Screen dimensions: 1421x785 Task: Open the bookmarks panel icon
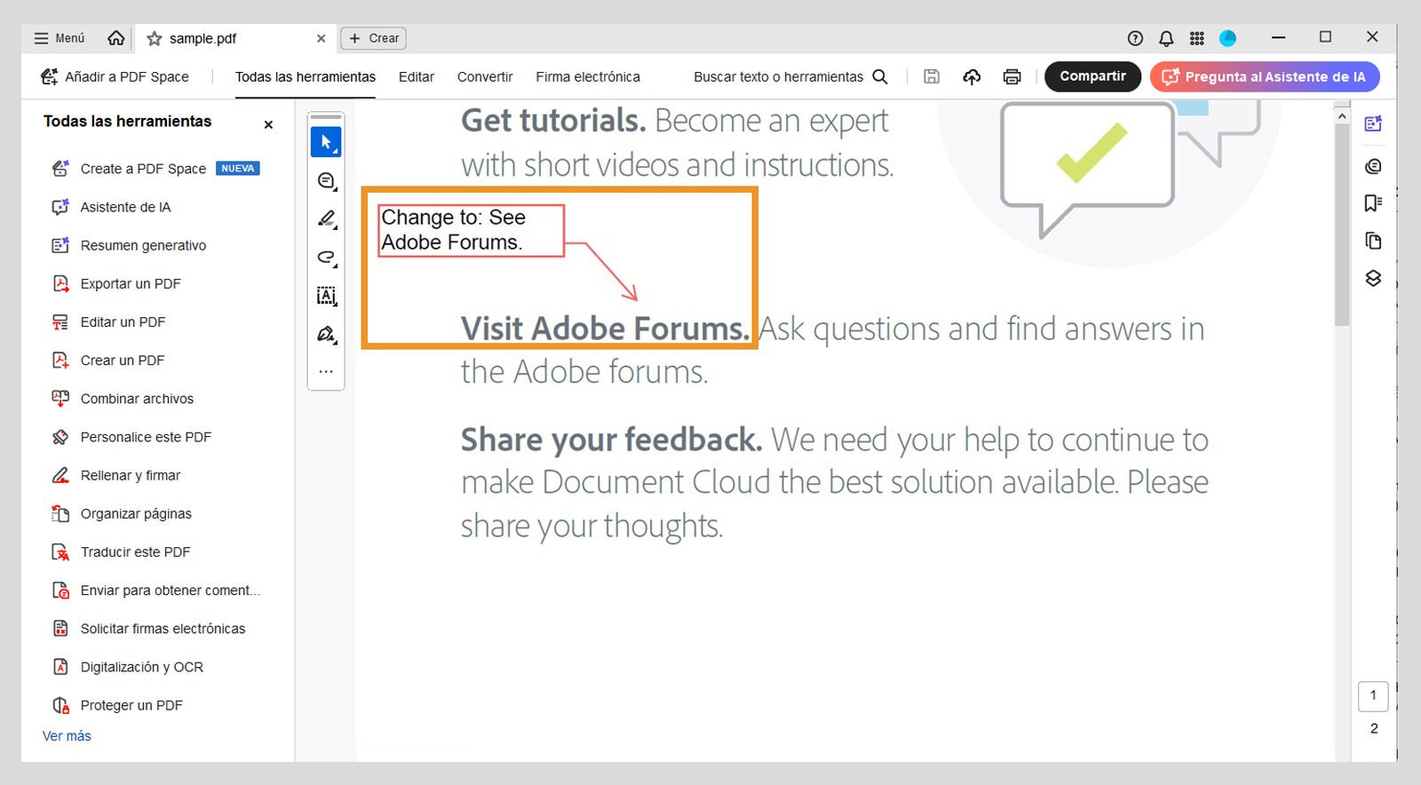click(x=1373, y=203)
